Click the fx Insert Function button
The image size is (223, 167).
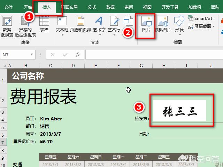pos(77,55)
